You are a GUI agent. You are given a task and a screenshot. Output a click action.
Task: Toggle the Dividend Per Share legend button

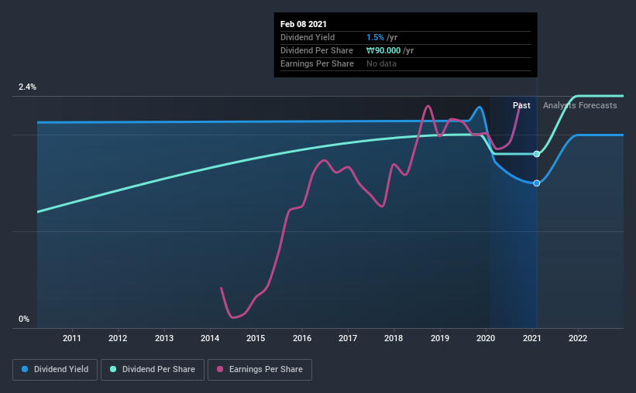point(153,370)
